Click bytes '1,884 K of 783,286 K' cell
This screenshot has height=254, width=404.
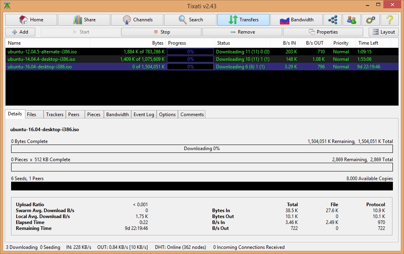click(144, 52)
